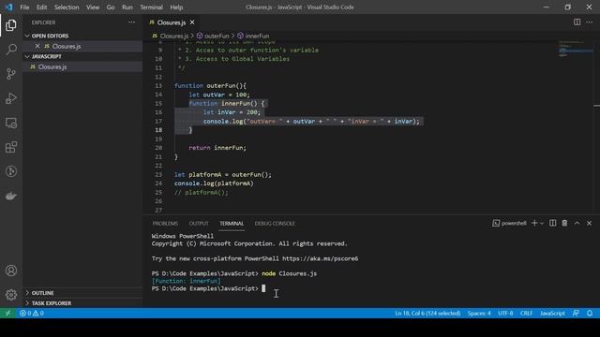Close Closures.js under Open Editors

[37, 46]
